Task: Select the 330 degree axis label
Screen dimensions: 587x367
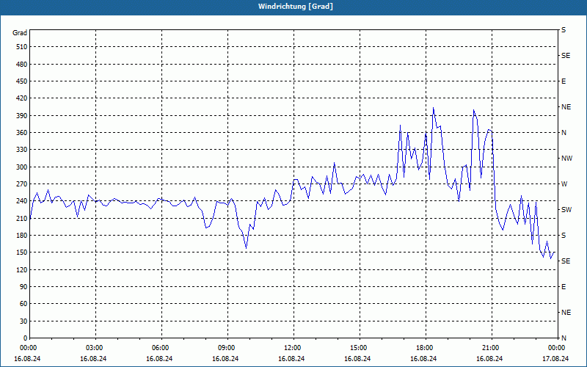Action: click(x=22, y=150)
